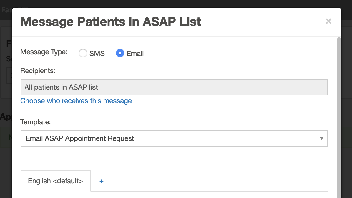Click the dimmed backdrop left of the dialog
The image size is (352, 198).
(x=5, y=147)
